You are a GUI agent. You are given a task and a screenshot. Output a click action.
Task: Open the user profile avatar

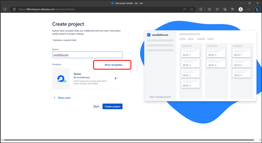point(241,9)
